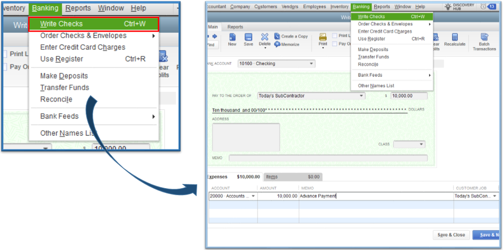Select the Items $0.00 tab

(x=293, y=177)
